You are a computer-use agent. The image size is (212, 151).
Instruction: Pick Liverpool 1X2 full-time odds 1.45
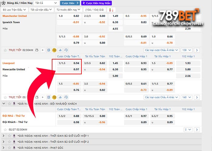115,63
